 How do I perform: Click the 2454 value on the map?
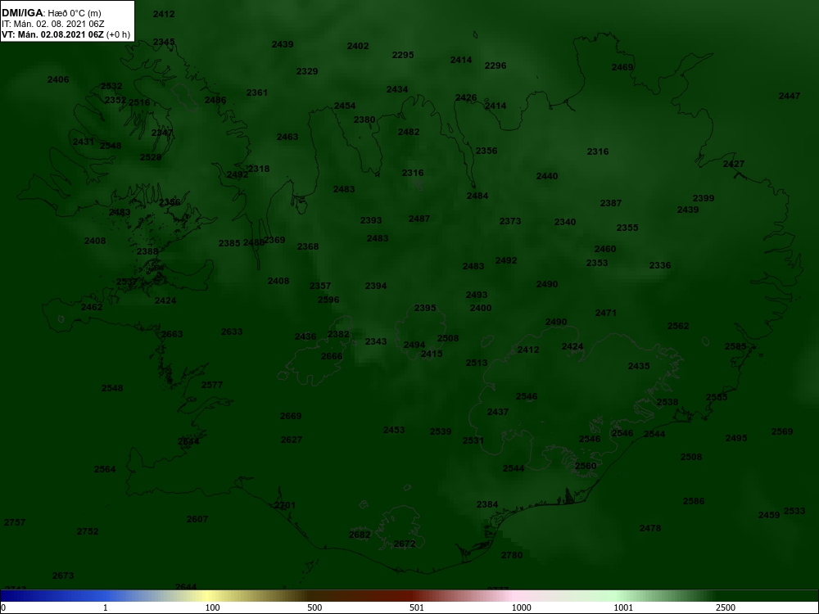click(345, 106)
